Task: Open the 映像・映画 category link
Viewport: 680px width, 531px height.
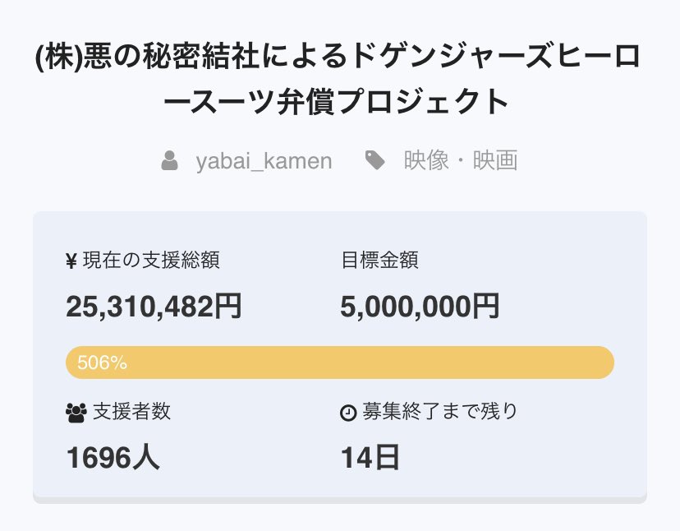Action: coord(461,160)
